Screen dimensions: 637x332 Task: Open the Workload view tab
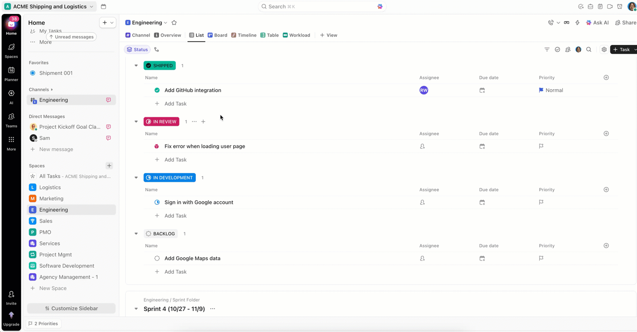[x=296, y=35]
